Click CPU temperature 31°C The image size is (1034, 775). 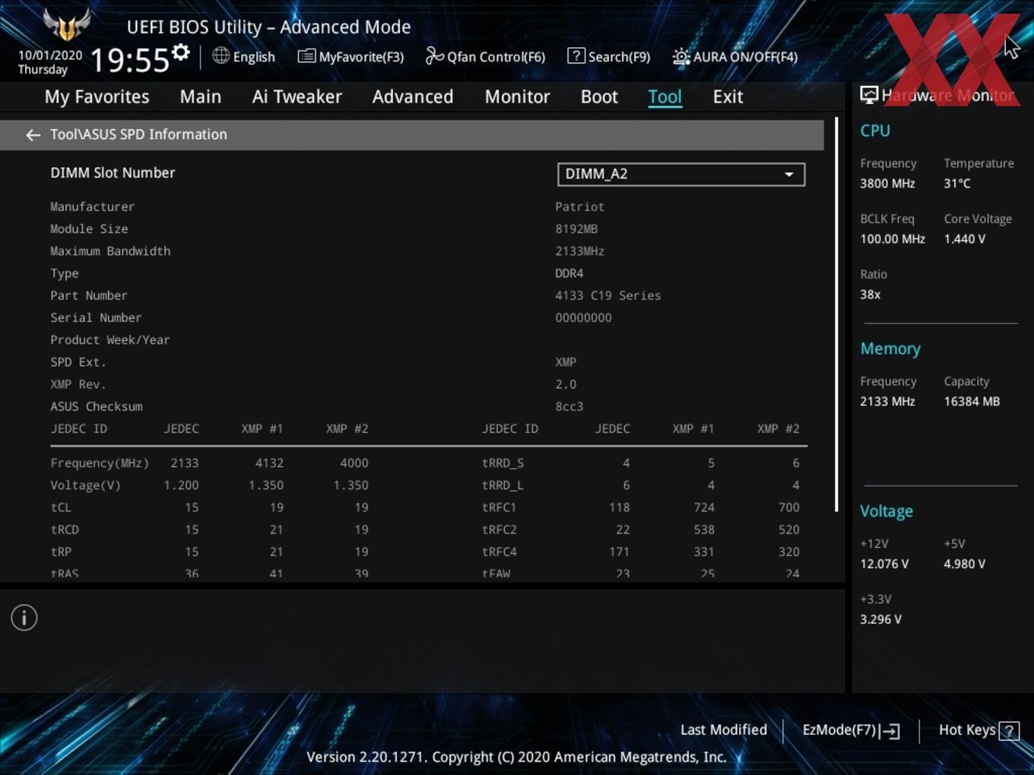click(957, 183)
